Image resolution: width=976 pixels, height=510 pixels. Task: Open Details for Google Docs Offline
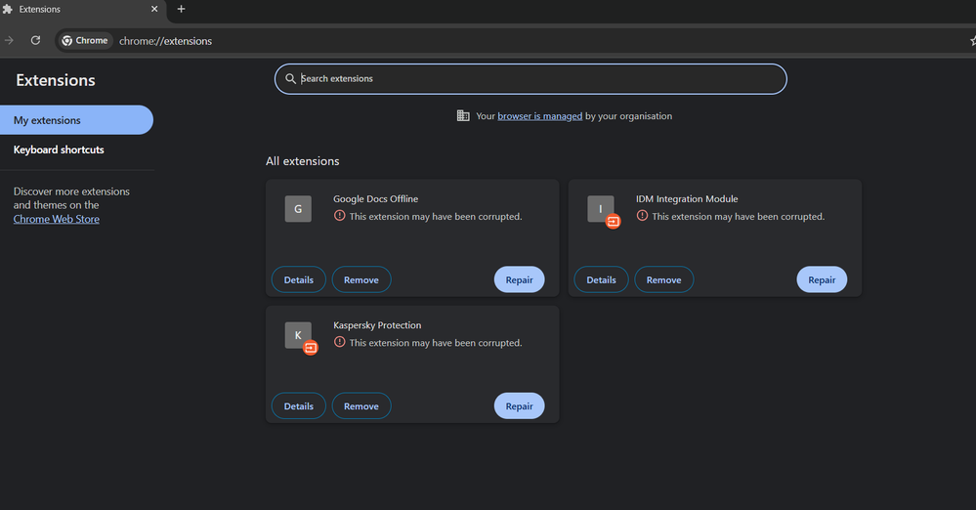pos(299,279)
